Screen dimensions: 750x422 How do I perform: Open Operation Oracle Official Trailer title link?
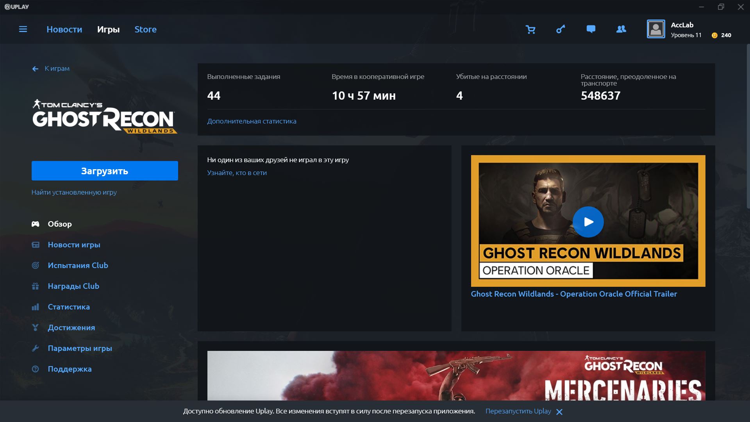tap(574, 294)
